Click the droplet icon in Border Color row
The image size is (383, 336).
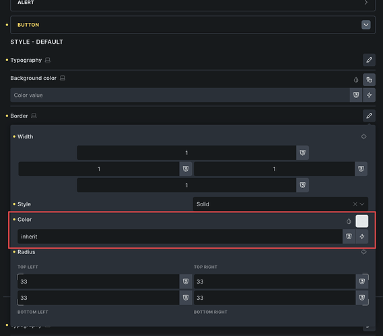click(x=349, y=221)
